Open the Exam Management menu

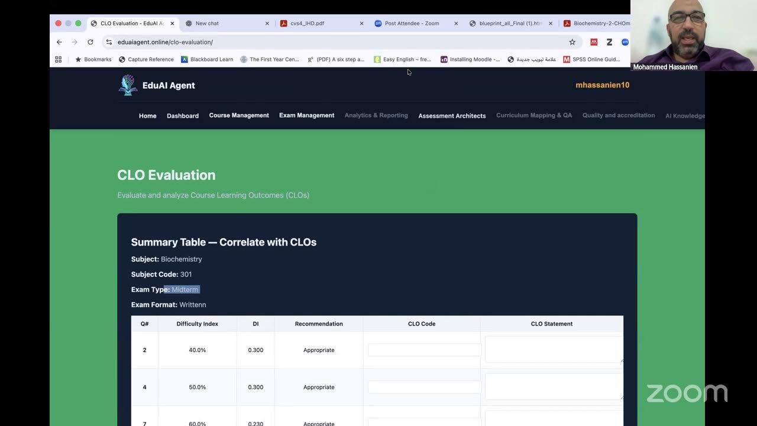pyautogui.click(x=306, y=115)
